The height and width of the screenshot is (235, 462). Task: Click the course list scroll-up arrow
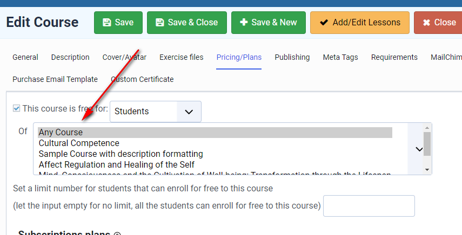[427, 128]
